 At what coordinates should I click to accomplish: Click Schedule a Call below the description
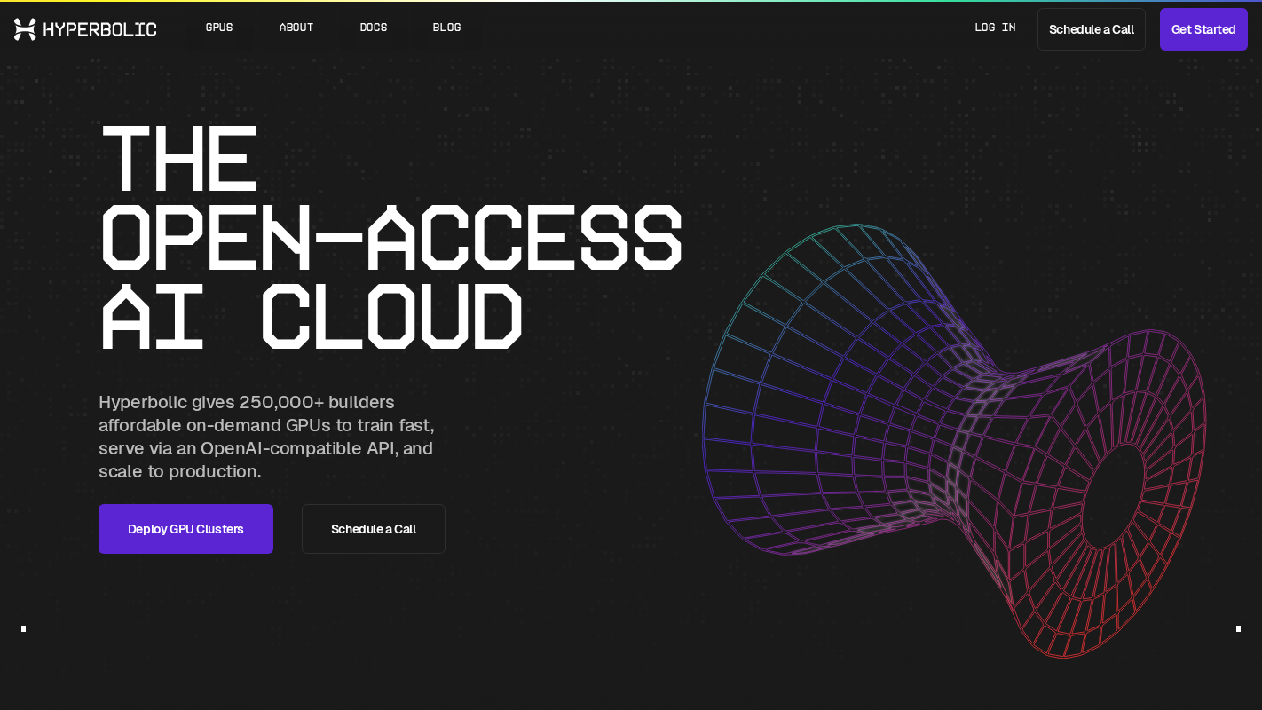click(374, 529)
